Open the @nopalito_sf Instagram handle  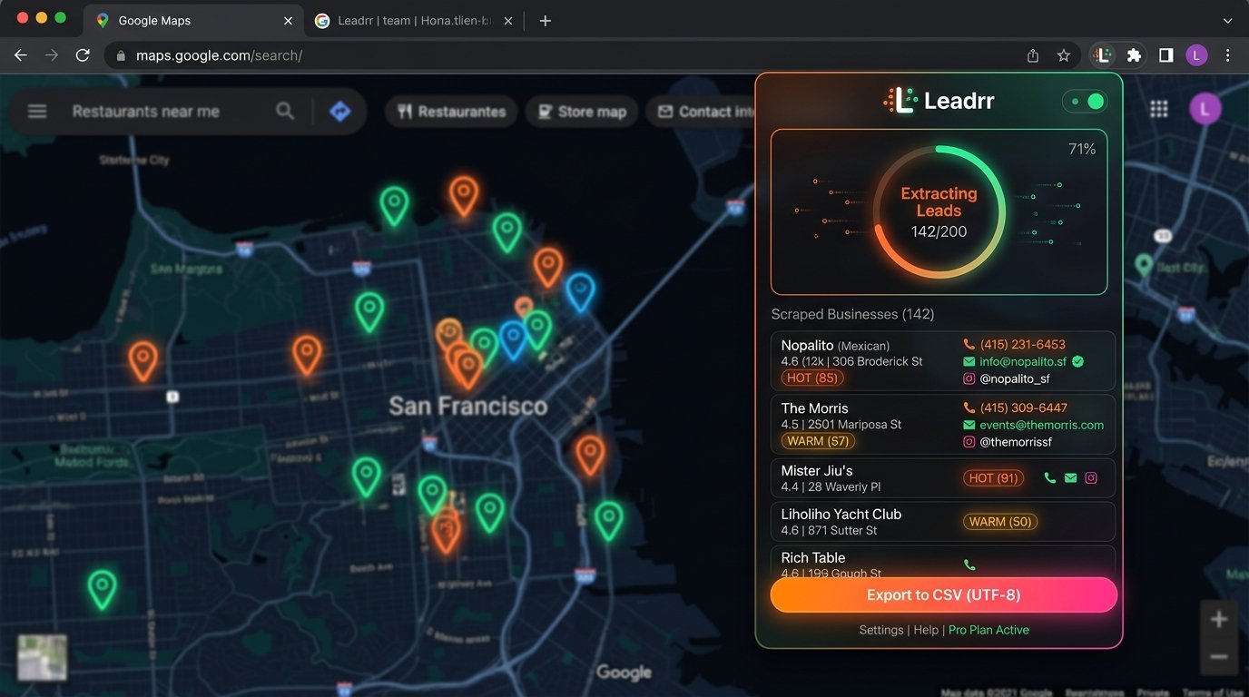coord(1014,378)
